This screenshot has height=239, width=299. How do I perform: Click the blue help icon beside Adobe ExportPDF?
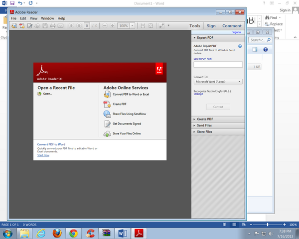click(240, 46)
